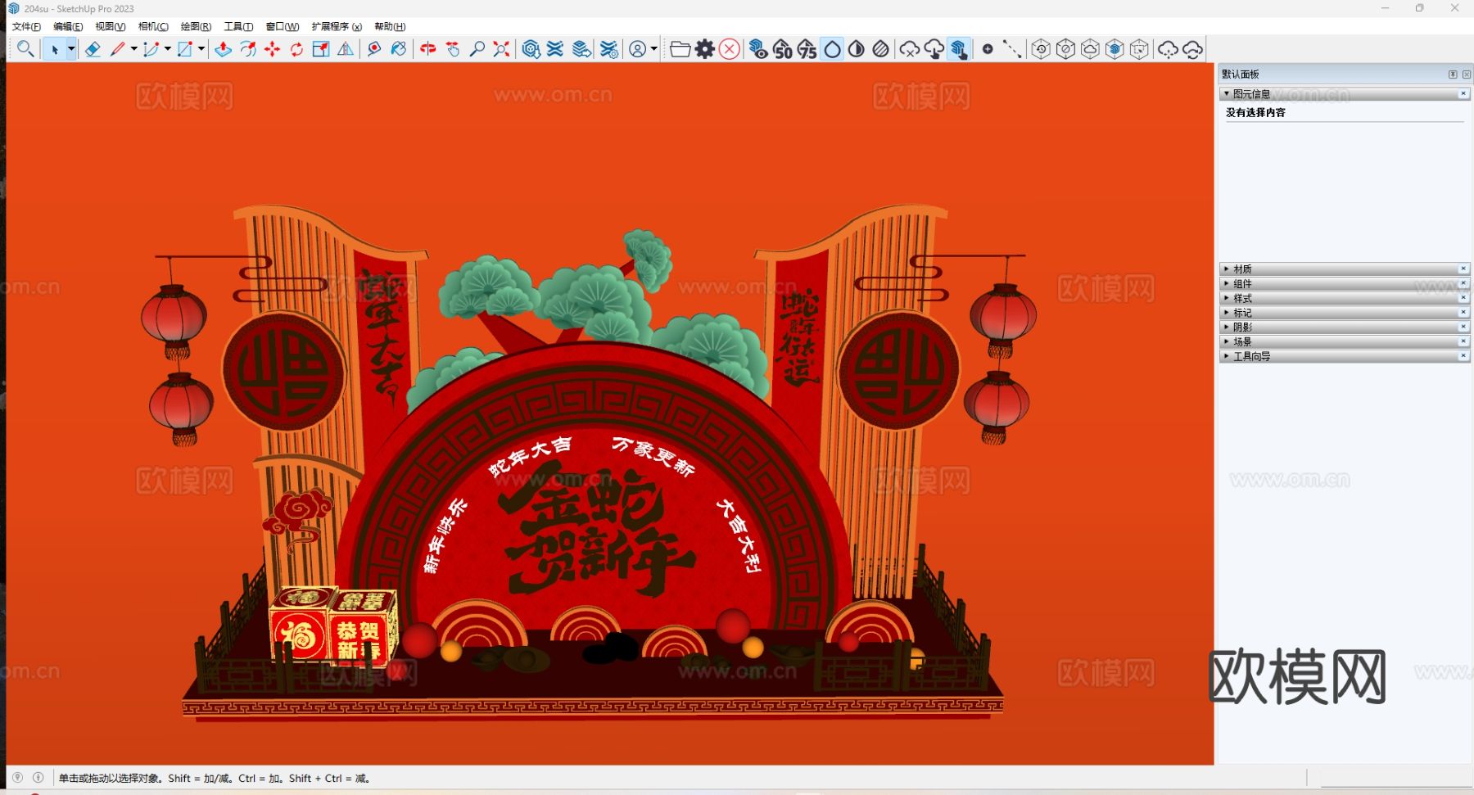Select the Rotate tool

tap(296, 49)
